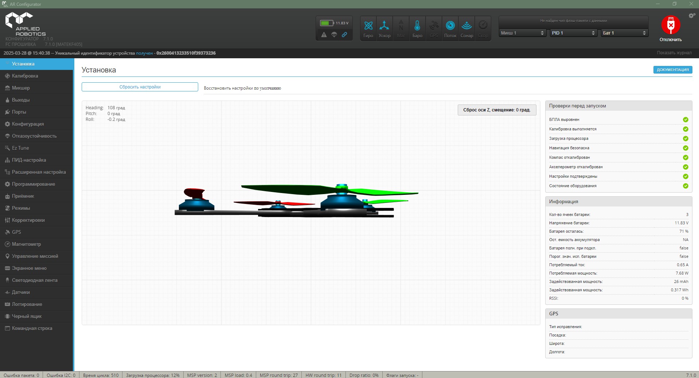Viewport: 699px width, 378px height.
Task: Click the settings gear icon top right
Action: [x=691, y=16]
